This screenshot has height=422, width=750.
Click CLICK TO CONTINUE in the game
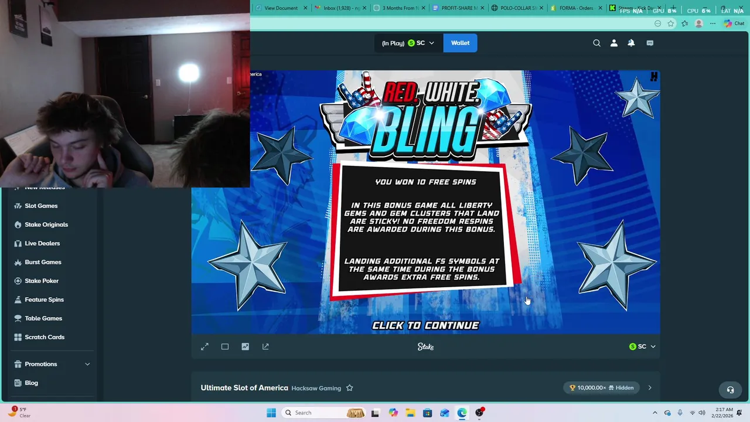[425, 325]
